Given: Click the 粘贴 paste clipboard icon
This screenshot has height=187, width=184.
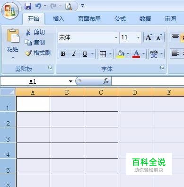Looking at the screenshot, I should (x=13, y=36).
